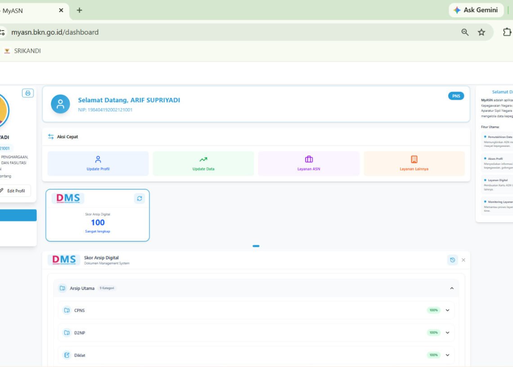Collapse the Arsip Utama section
Image resolution: width=513 pixels, height=367 pixels.
coord(452,288)
